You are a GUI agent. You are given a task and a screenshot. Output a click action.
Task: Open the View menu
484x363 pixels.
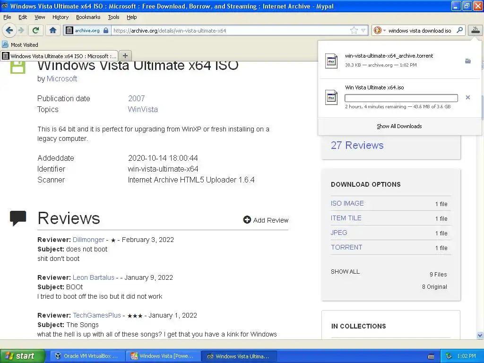(40, 17)
